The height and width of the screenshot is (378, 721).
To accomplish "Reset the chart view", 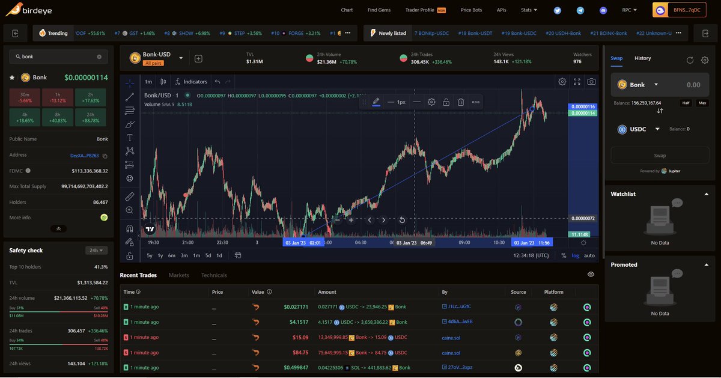I will coord(402,220).
